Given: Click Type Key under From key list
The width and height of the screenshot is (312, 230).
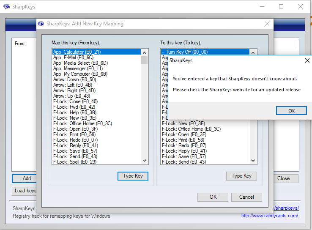Looking at the screenshot, I should [133, 176].
